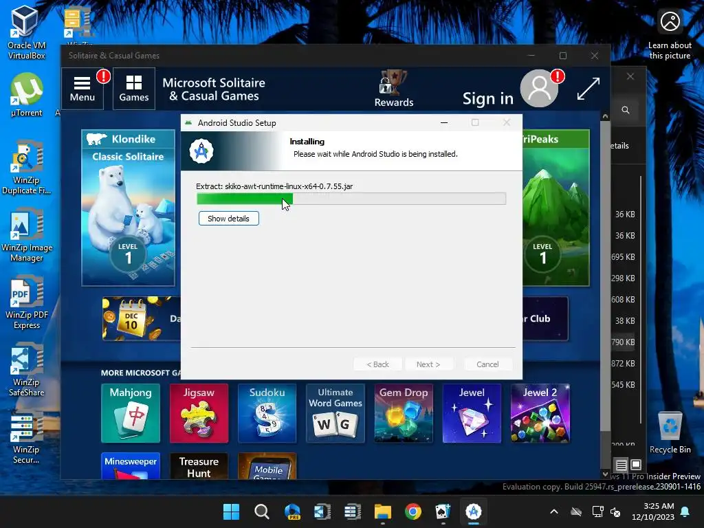704x528 pixels.
Task: Open the Solitaire Menu hamburger button
Action: pos(82,89)
